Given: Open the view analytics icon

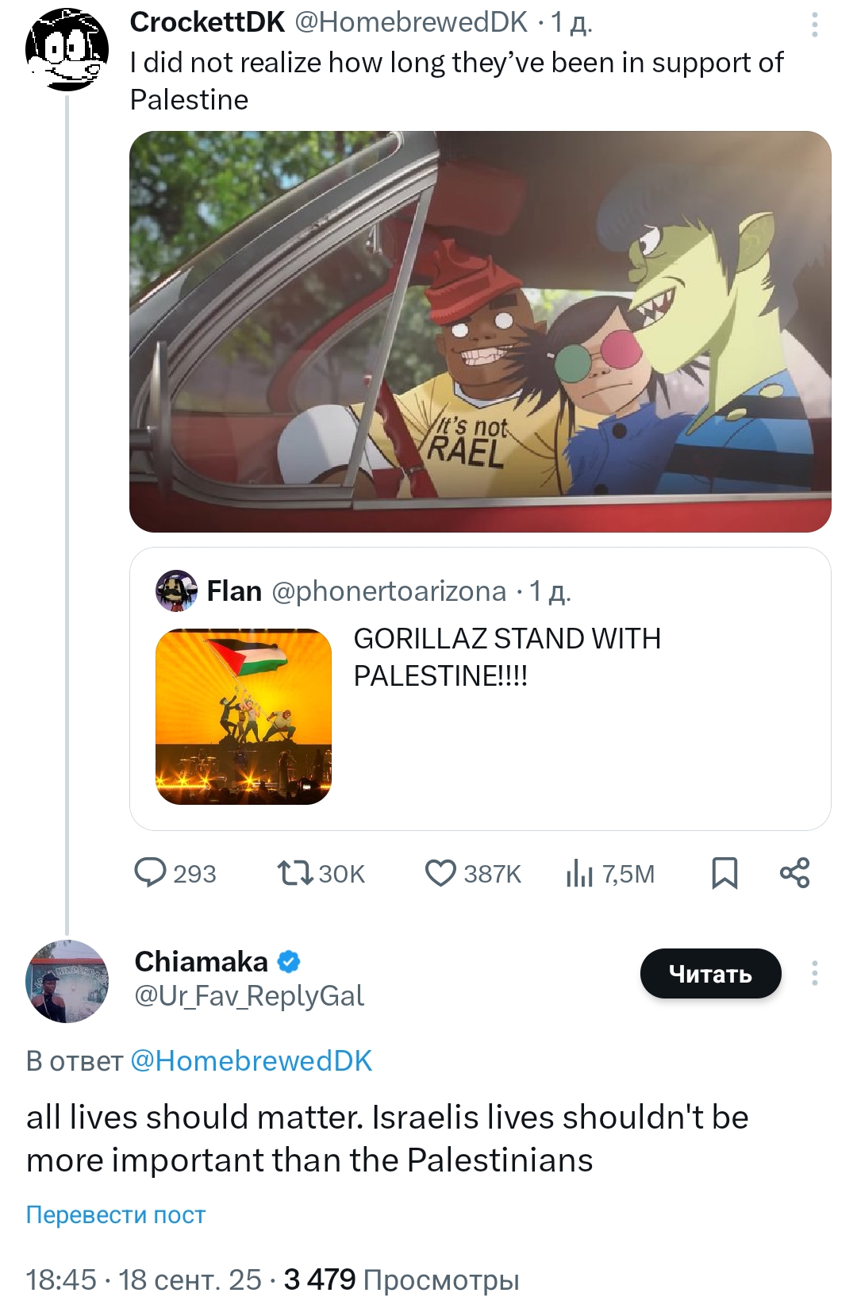Looking at the screenshot, I should (580, 874).
